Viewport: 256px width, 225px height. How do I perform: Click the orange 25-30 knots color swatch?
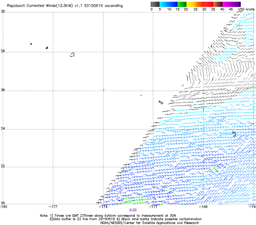(x=200, y=4)
